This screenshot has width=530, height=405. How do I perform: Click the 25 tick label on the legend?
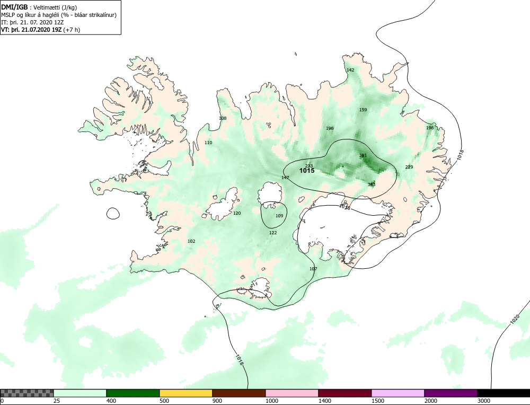(57, 401)
